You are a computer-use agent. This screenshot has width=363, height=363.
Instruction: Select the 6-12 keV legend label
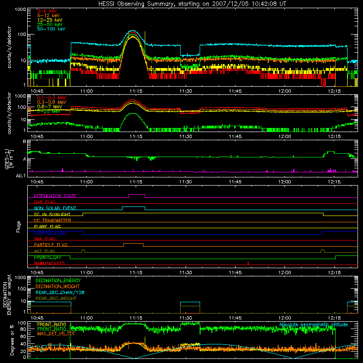49,15
